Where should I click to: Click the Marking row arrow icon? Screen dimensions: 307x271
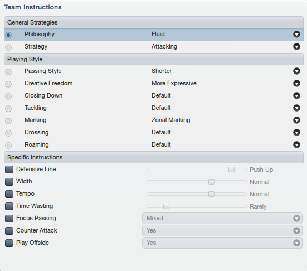296,120
